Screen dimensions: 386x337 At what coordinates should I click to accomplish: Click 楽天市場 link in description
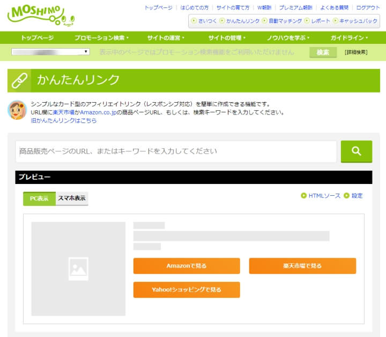point(63,112)
